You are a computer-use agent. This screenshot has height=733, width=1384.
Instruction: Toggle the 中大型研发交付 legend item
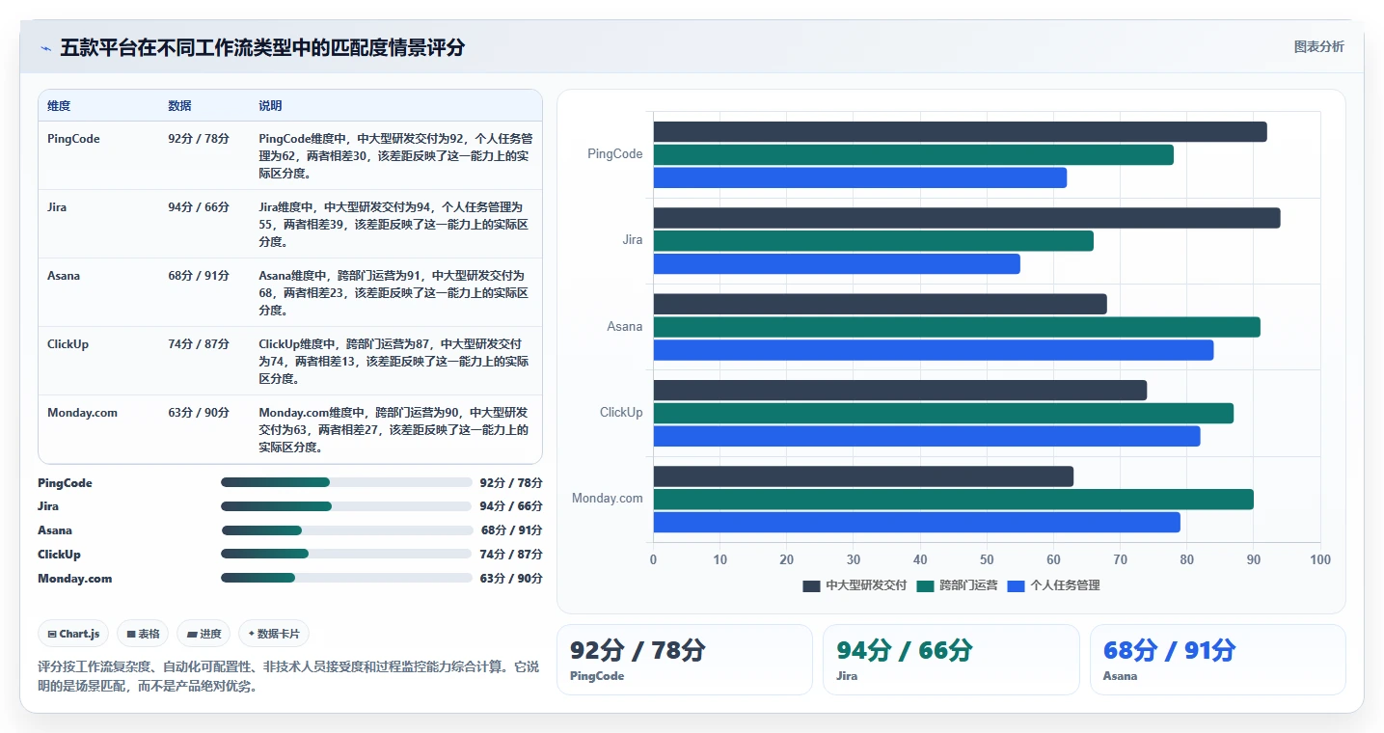tap(855, 585)
